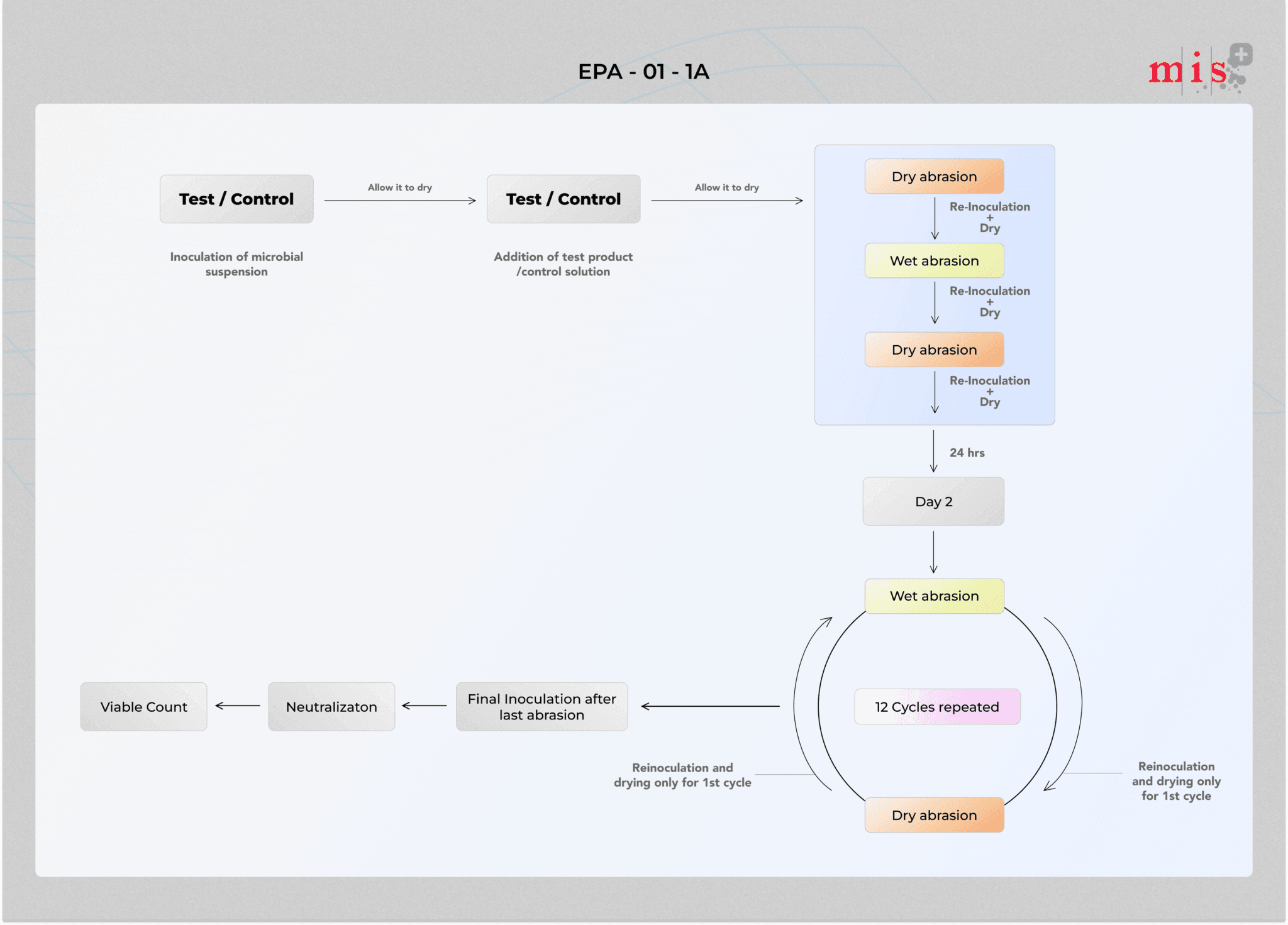The height and width of the screenshot is (925, 1288).
Task: Click the mis logo icon
Action: [1198, 70]
